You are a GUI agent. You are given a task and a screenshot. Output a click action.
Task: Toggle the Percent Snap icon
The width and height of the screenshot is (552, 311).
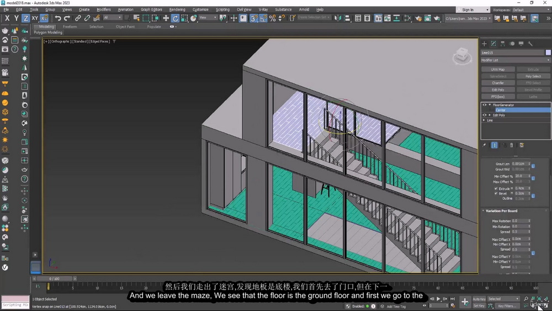(x=272, y=18)
